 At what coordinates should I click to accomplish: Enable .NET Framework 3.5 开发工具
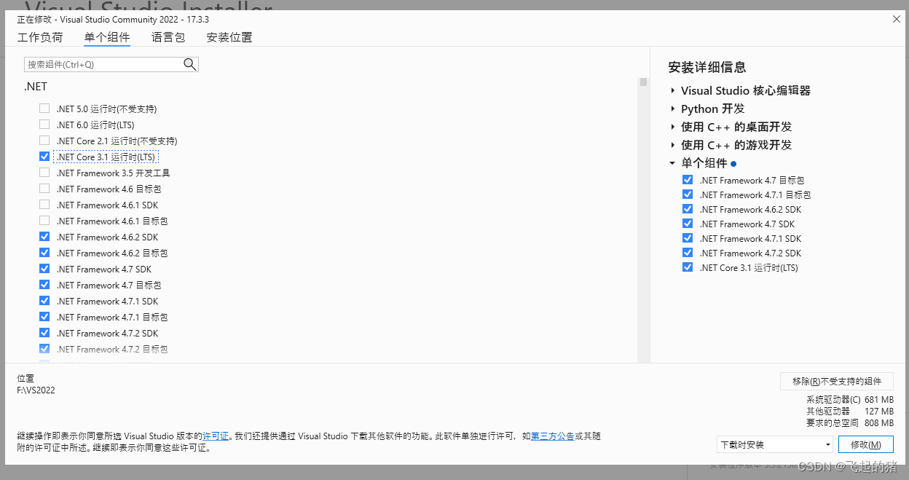point(44,172)
